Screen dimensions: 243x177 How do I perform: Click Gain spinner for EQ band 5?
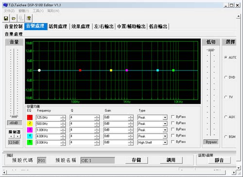coord(131,142)
